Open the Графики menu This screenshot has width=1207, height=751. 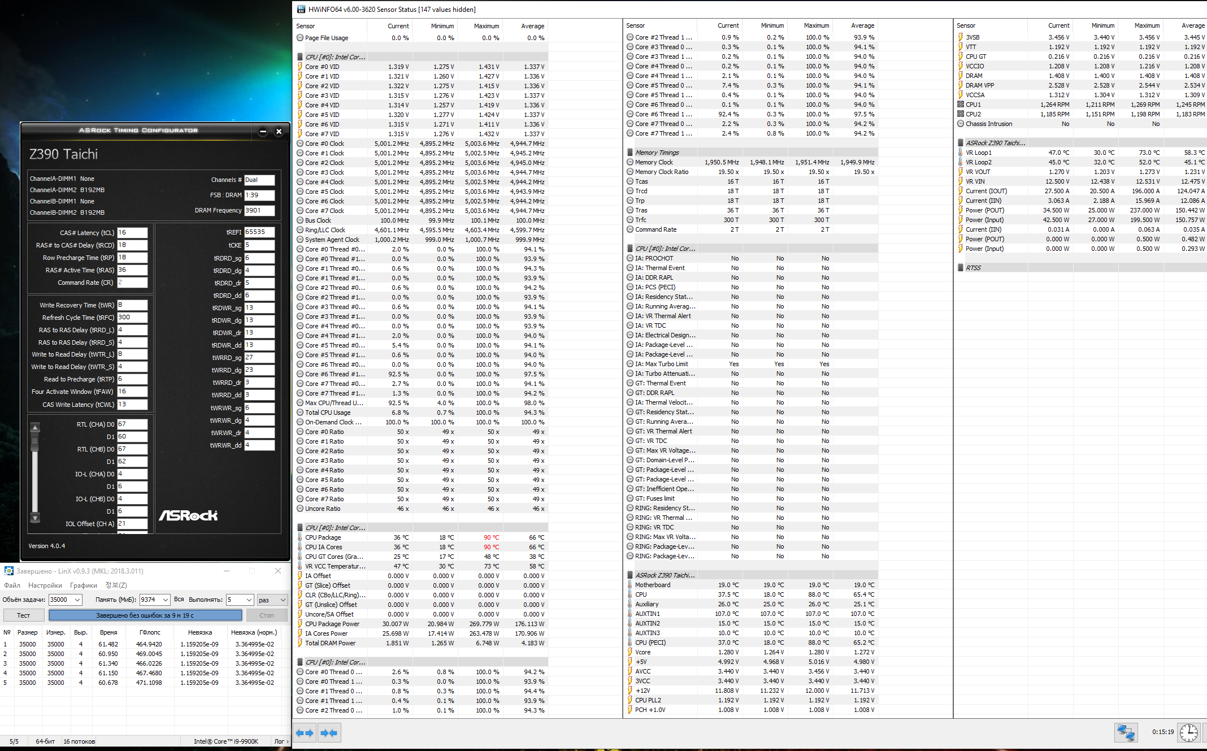83,585
